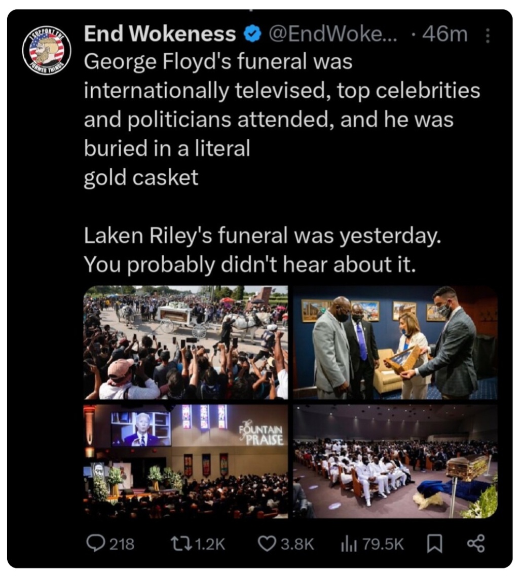Open the End Wokeness profile avatar
This screenshot has width=523, height=576.
pos(47,50)
